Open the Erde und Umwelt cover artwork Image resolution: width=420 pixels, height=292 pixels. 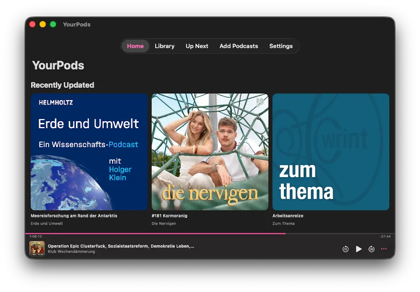89,152
